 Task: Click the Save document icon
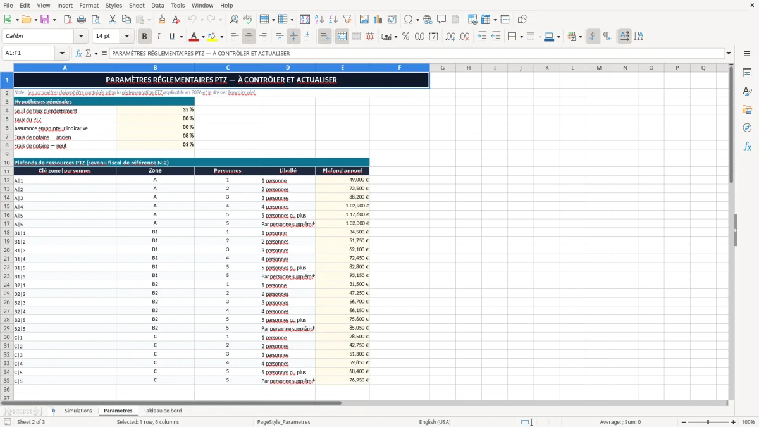(x=46, y=20)
